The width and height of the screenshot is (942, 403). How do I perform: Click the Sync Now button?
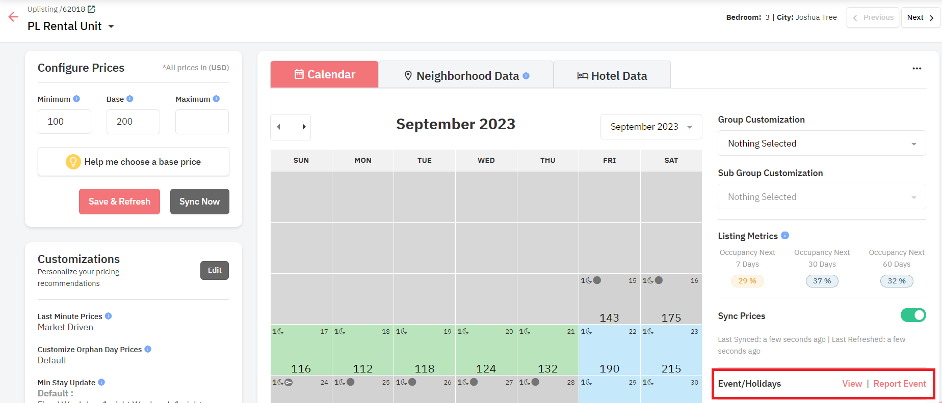click(x=199, y=201)
